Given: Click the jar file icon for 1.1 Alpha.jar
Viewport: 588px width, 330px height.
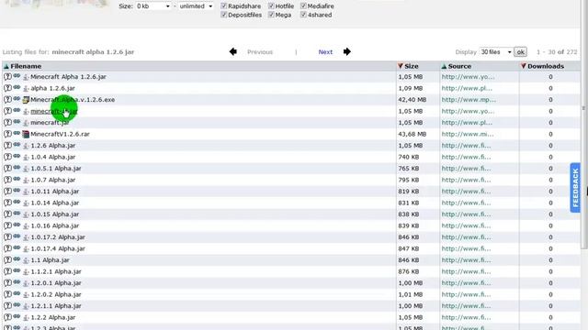Looking at the screenshot, I should [x=26, y=260].
